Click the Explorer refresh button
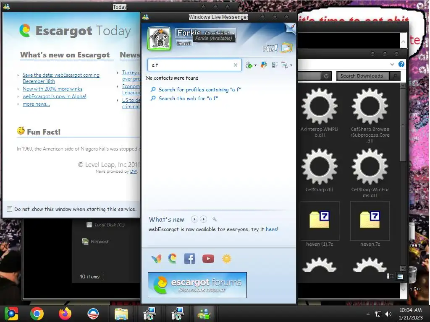Viewport: 430px width, 322px height. pyautogui.click(x=326, y=76)
